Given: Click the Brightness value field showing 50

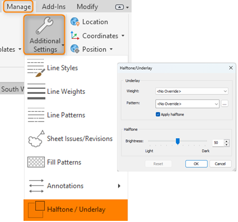Looking at the screenshot, I should point(218,143).
